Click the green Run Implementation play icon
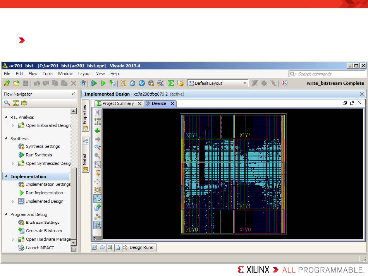368x276 pixels. (103, 83)
